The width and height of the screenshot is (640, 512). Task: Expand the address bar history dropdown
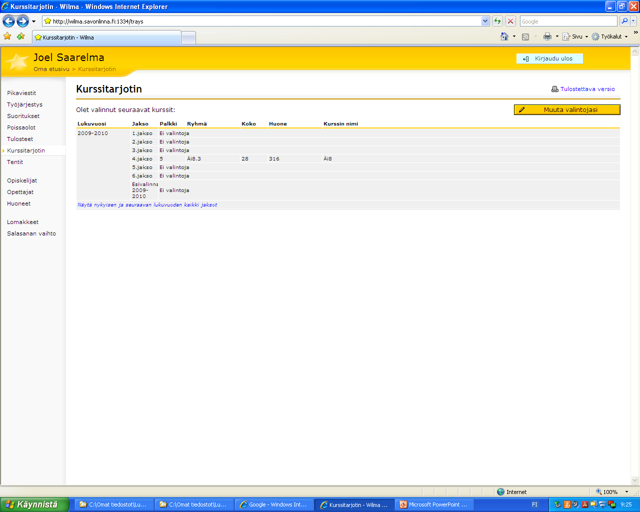click(x=485, y=21)
